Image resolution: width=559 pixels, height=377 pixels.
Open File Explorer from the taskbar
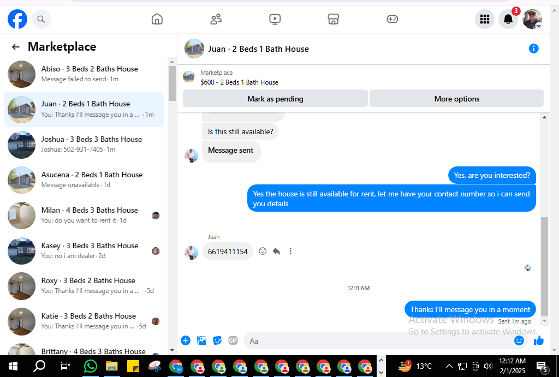(112, 366)
